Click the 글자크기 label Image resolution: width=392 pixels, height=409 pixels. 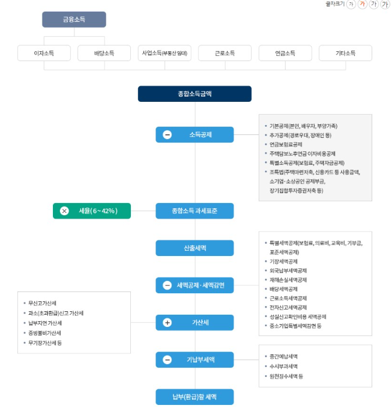pyautogui.click(x=335, y=4)
